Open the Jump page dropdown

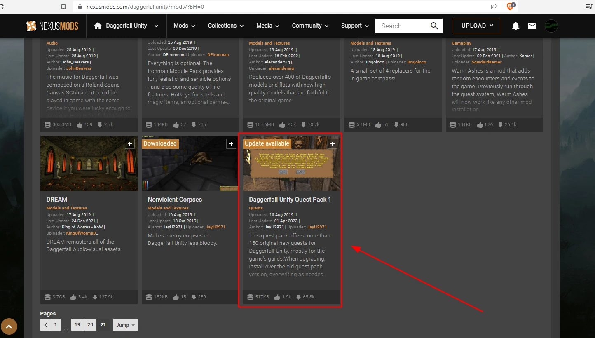pos(125,325)
